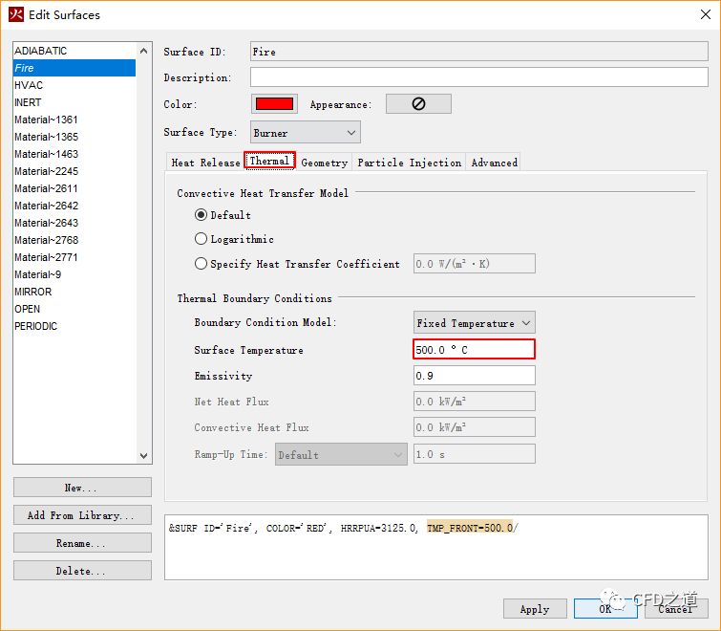Click the PyroSim app icon in title bar
721x631 pixels.
coord(15,14)
